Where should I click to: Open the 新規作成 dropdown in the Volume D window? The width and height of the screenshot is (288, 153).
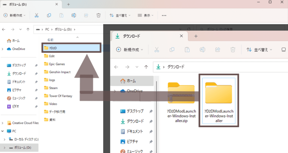[15, 15]
